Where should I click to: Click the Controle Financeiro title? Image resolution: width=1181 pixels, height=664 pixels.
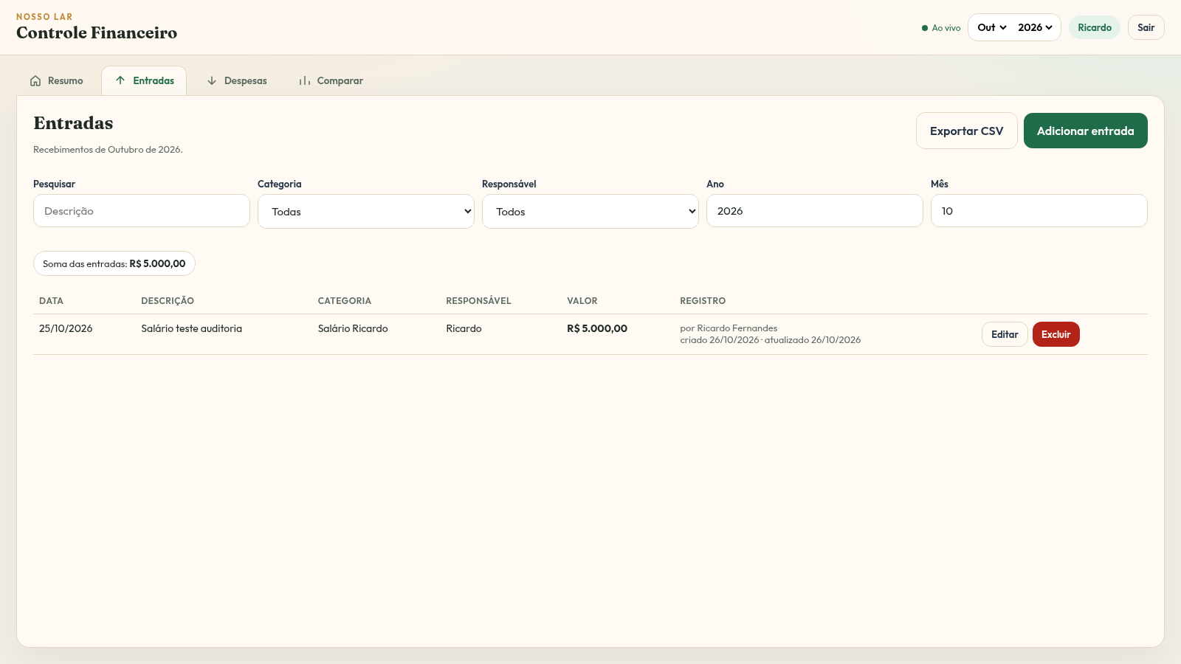coord(97,32)
